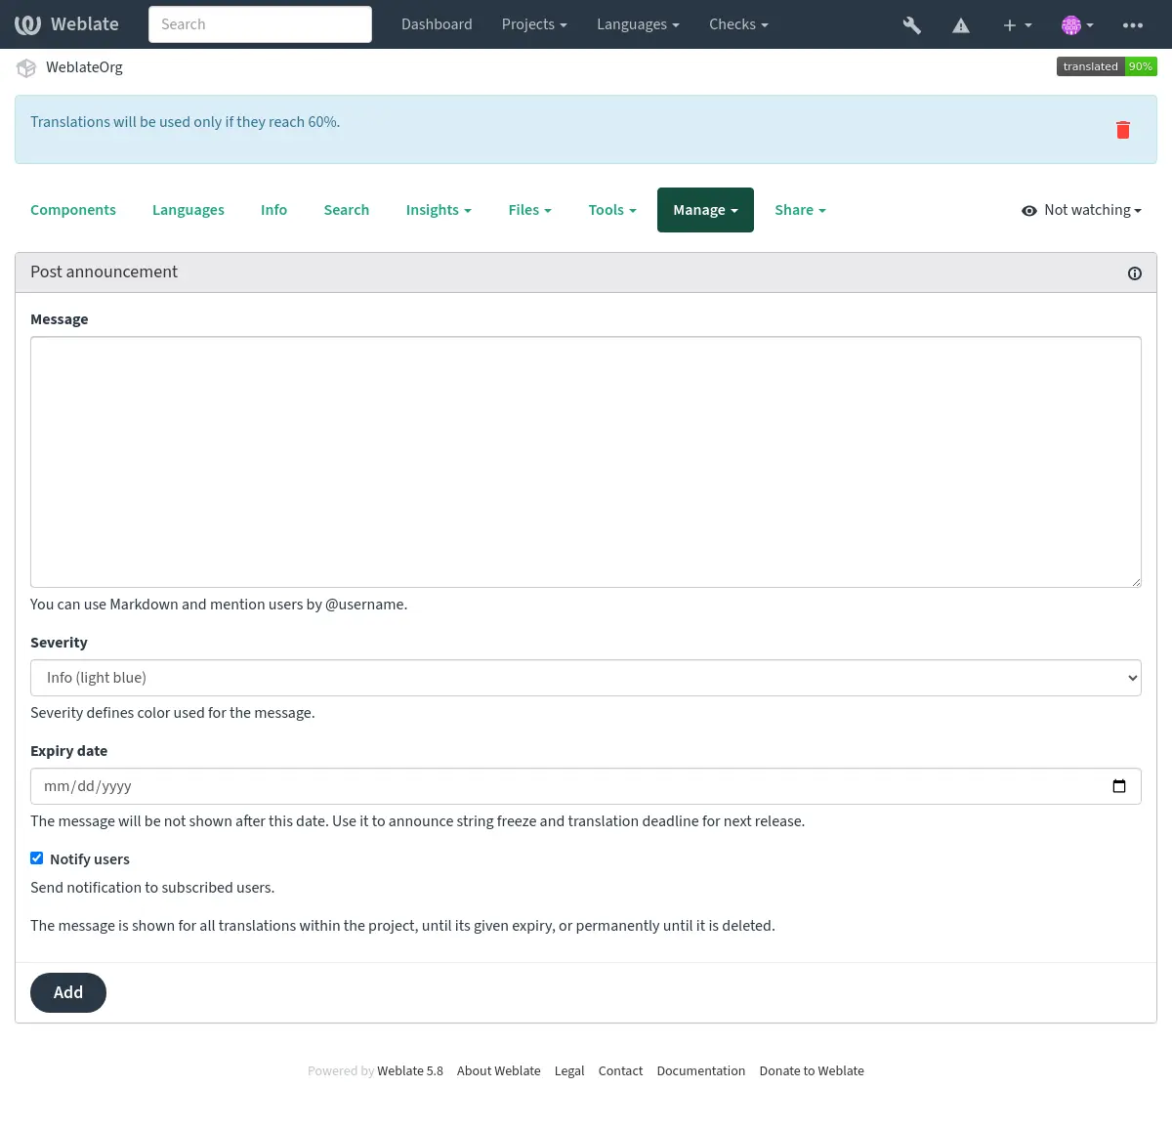
Task: Open the WeblateOrg breadcrumb link
Action: (84, 67)
